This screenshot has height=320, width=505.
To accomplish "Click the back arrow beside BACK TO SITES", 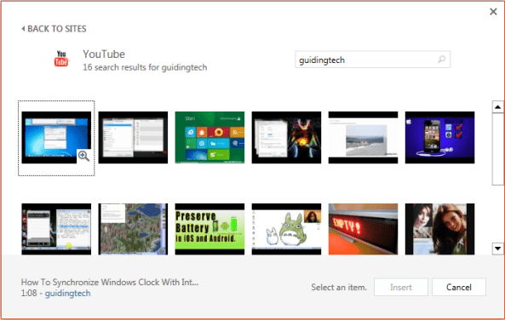I will point(23,29).
